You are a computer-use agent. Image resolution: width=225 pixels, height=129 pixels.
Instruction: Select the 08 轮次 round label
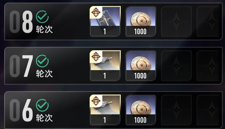31,22
